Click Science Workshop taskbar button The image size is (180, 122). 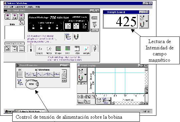click(x=30, y=111)
